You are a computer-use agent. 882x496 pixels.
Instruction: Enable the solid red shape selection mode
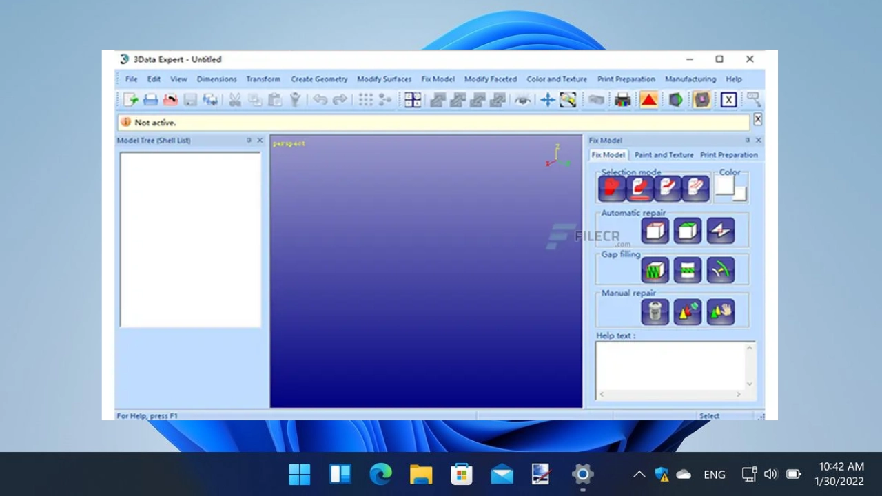(x=612, y=188)
